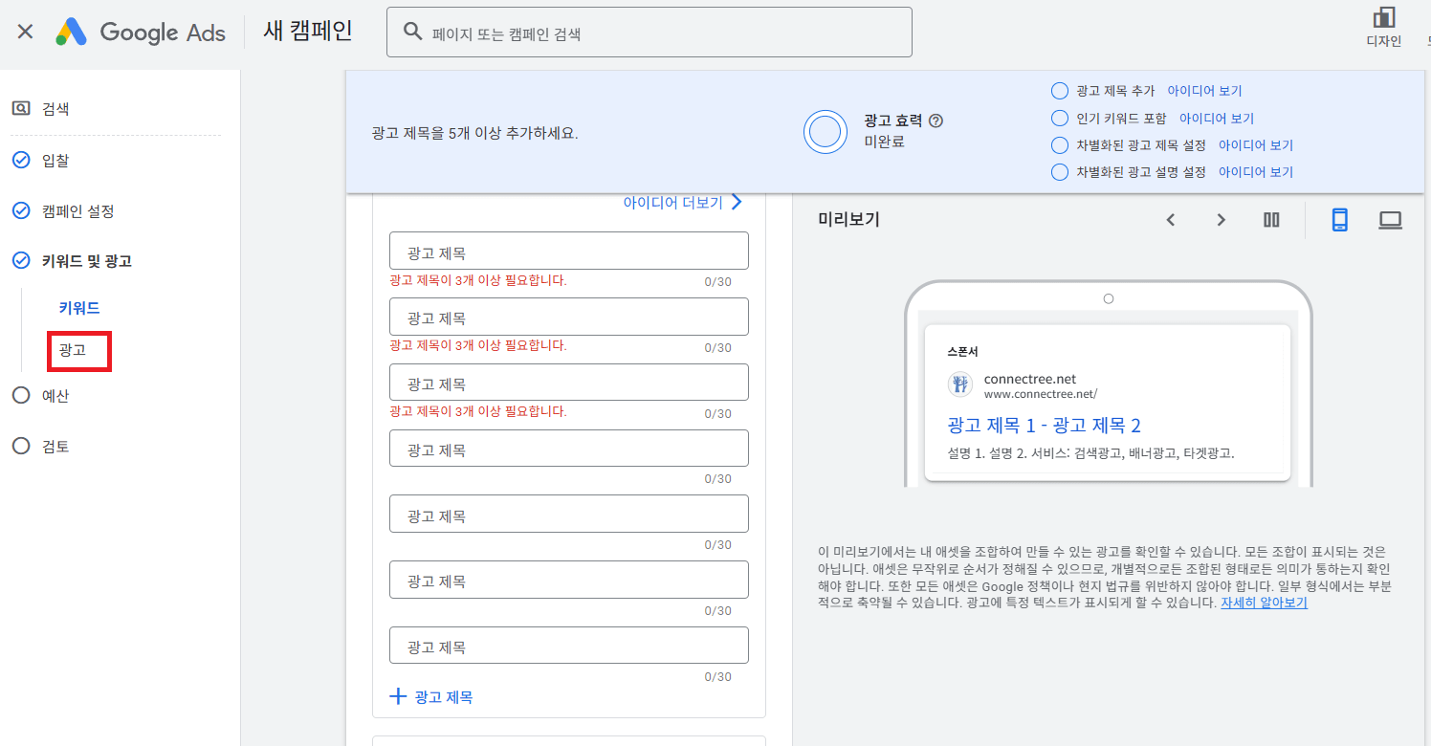The width and height of the screenshot is (1431, 746).
Task: Show previous ad preview with left arrow
Action: pyautogui.click(x=1170, y=220)
